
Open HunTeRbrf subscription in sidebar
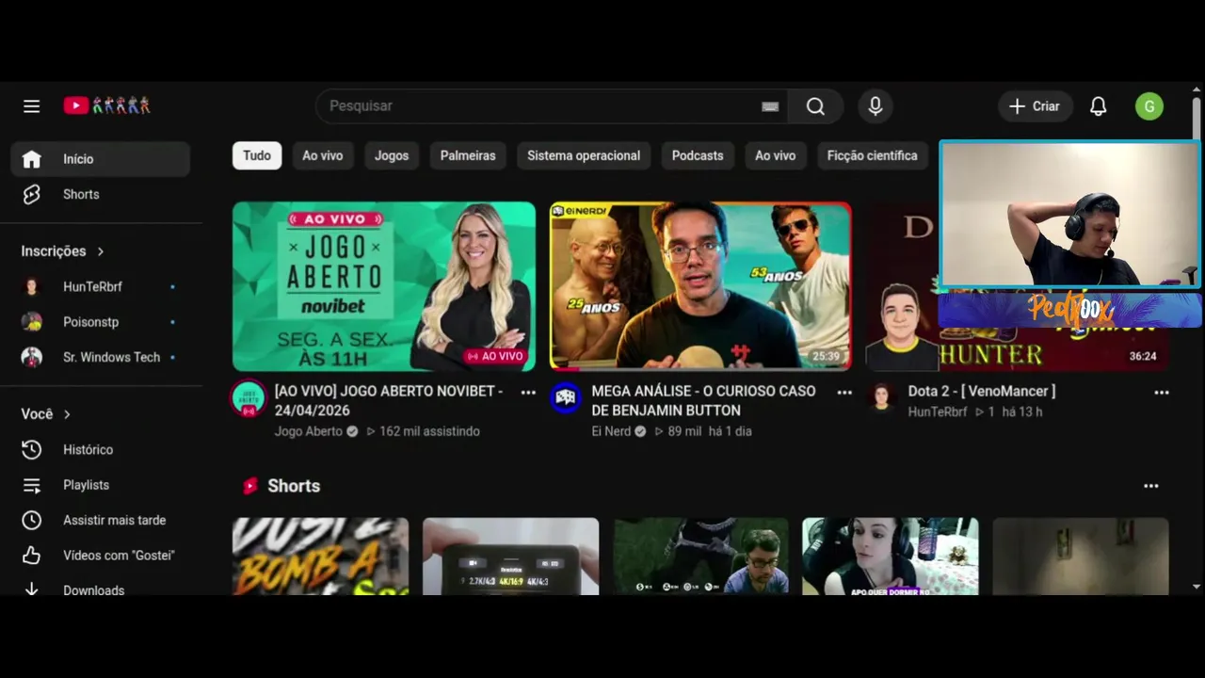tap(101, 286)
